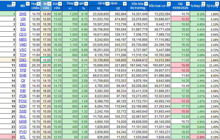Open the filter dropdown for the +/- column
Viewport: 220px width, 140px height.
coord(76,4)
